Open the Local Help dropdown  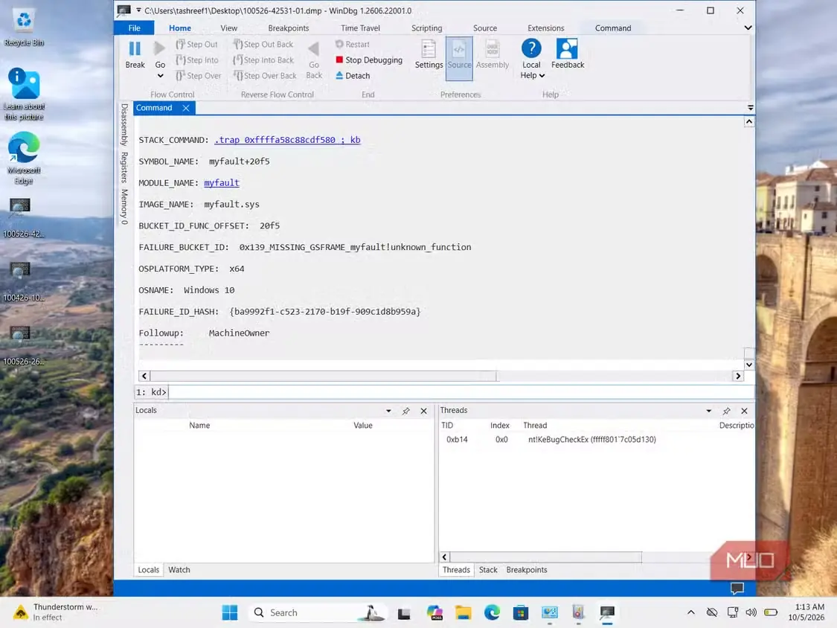(x=532, y=75)
